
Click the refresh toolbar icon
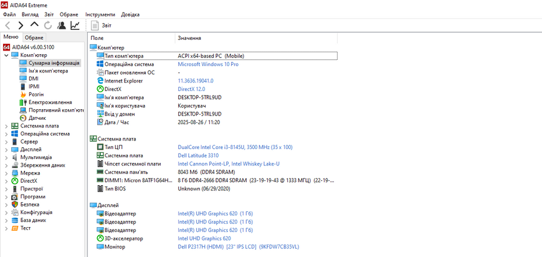click(48, 25)
